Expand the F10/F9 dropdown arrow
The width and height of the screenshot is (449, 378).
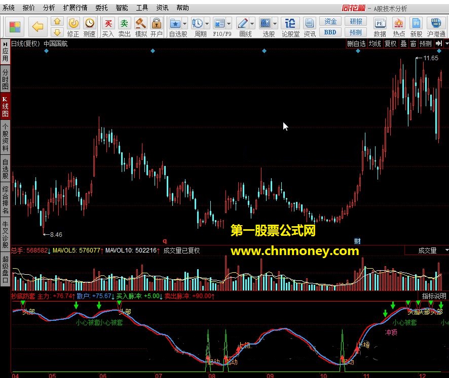pos(229,23)
